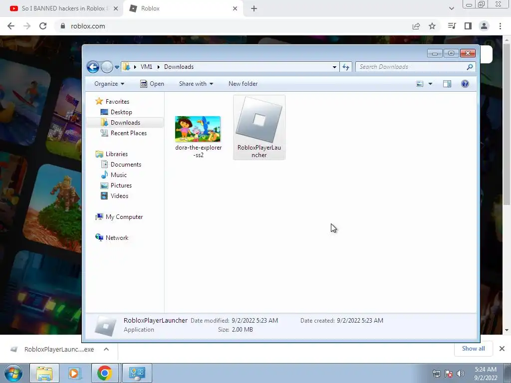
Task: Open the Videos library
Action: (x=114, y=195)
